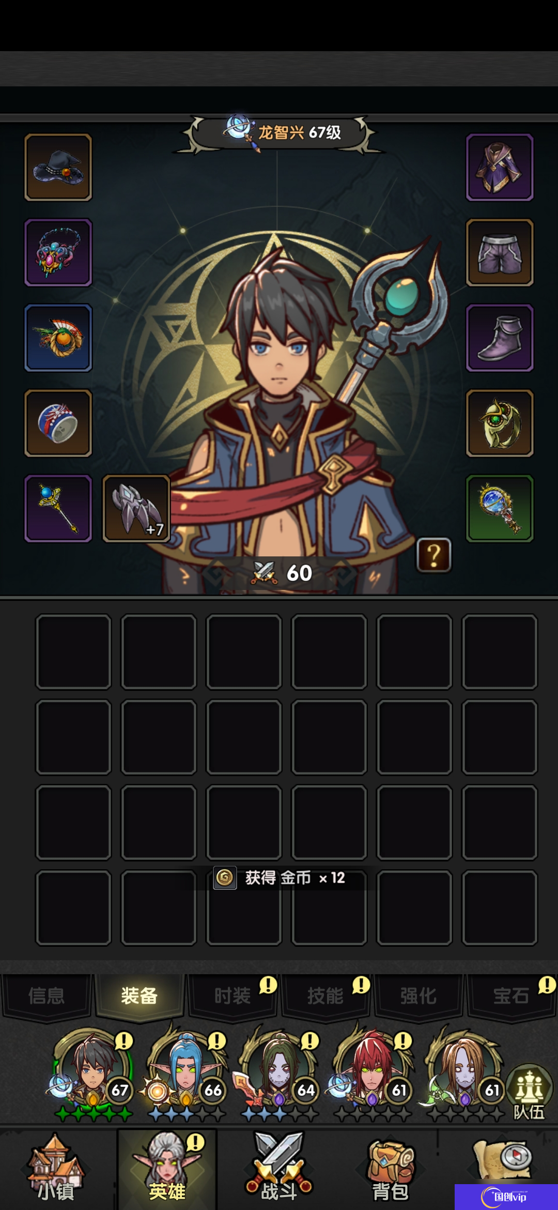558x1210 pixels.
Task: Tap the purple boots equipment slot
Action: 500,338
